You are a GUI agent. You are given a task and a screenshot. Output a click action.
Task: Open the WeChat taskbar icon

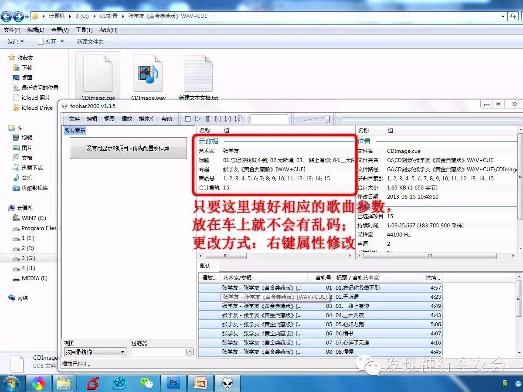146,383
